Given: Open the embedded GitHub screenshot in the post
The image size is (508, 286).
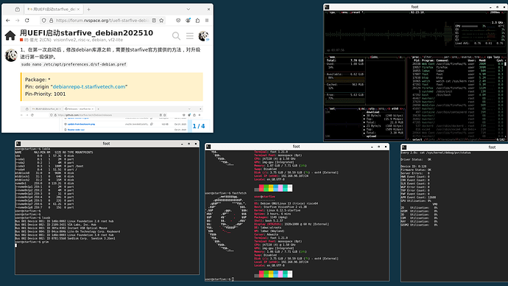Looking at the screenshot, I should 112,119.
